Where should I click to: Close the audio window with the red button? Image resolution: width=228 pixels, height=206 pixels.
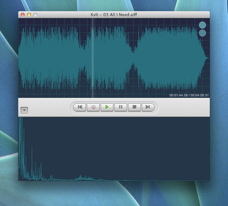[23, 15]
